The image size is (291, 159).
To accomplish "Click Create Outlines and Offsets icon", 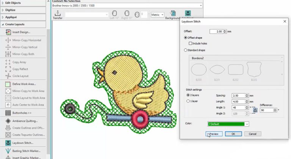I will (x=8, y=128).
